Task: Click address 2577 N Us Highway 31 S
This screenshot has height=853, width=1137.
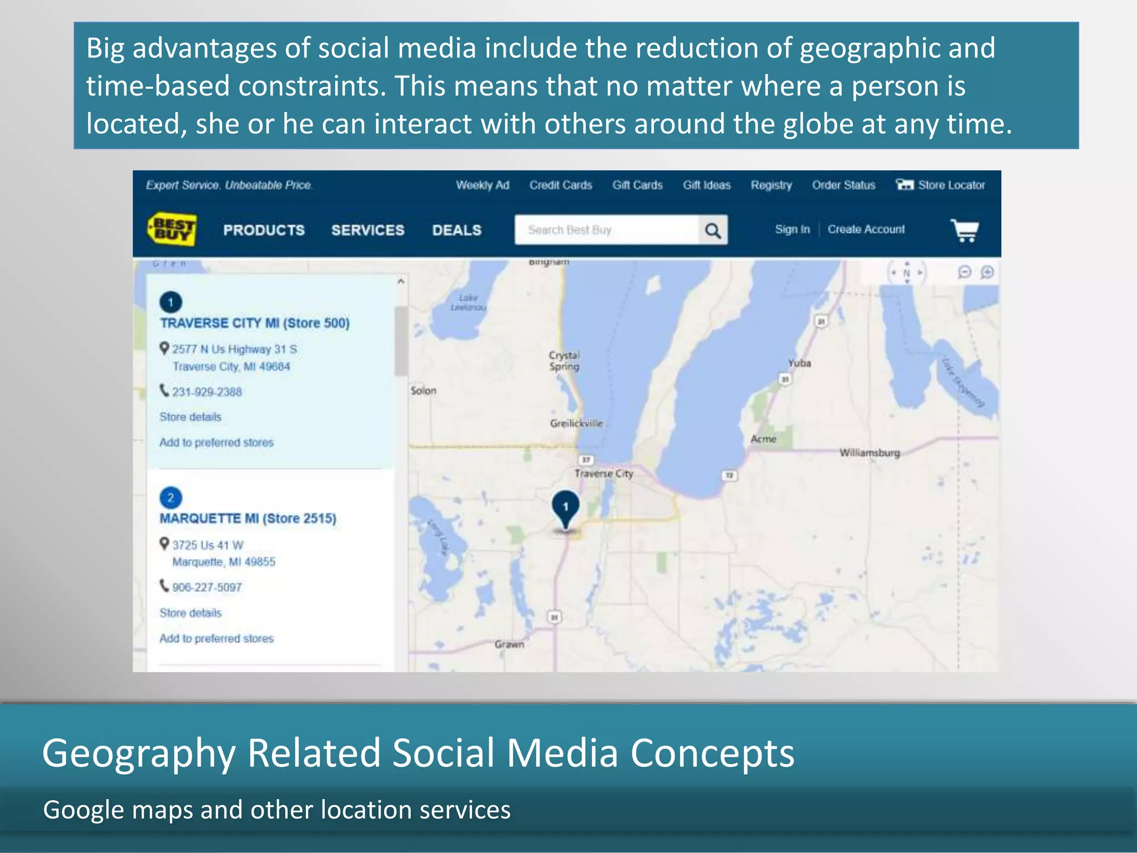Action: (234, 349)
